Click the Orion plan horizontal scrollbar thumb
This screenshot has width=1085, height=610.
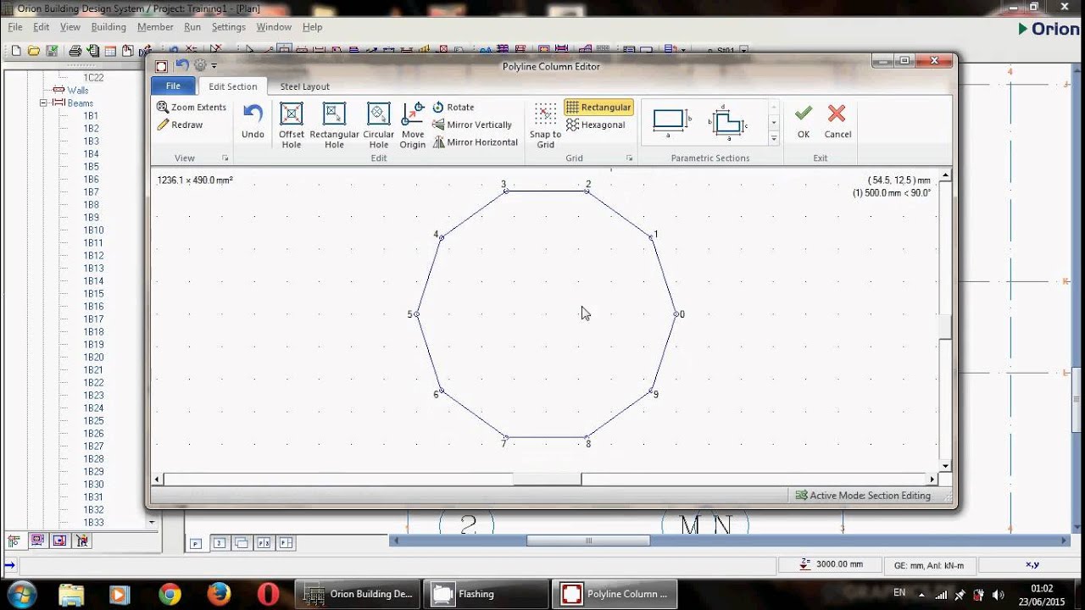point(588,541)
